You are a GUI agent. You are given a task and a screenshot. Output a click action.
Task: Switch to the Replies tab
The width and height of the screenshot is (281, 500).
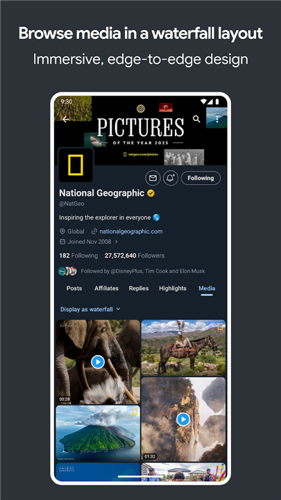point(139,288)
